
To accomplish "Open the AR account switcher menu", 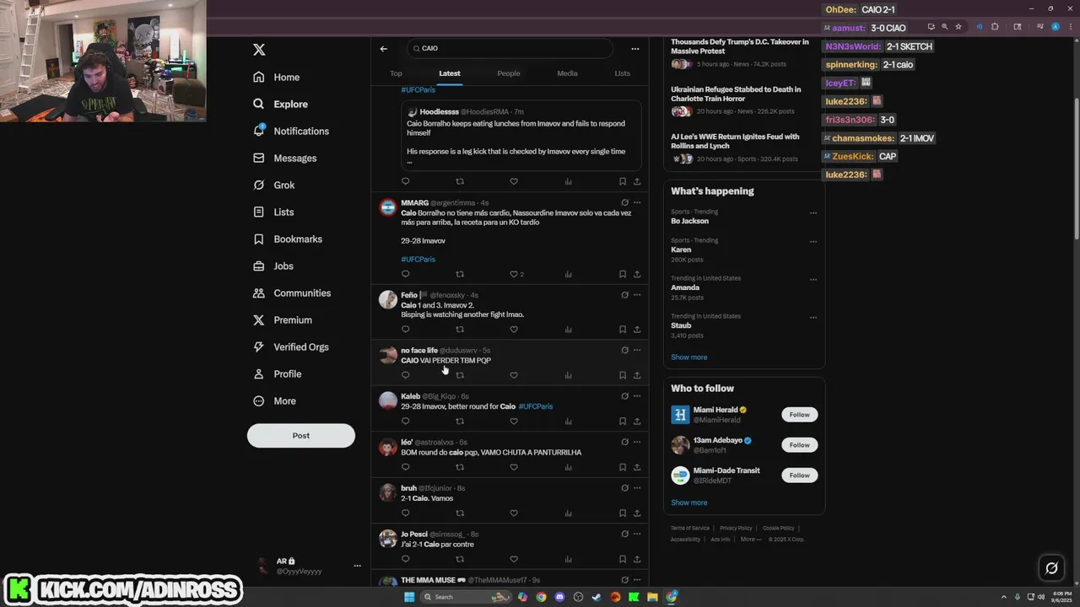I will [310, 566].
